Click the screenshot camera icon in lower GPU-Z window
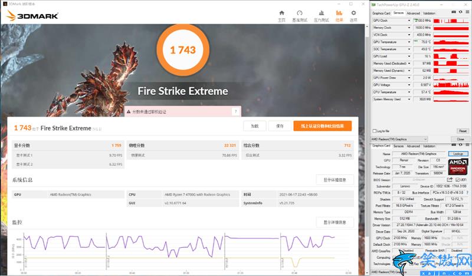Screen dimensions: 472x276 [x=454, y=145]
